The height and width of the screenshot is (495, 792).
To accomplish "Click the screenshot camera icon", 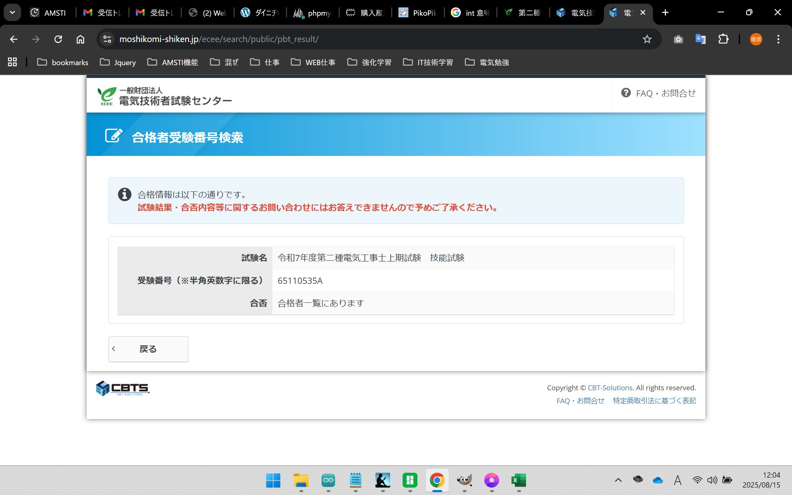I will click(678, 39).
